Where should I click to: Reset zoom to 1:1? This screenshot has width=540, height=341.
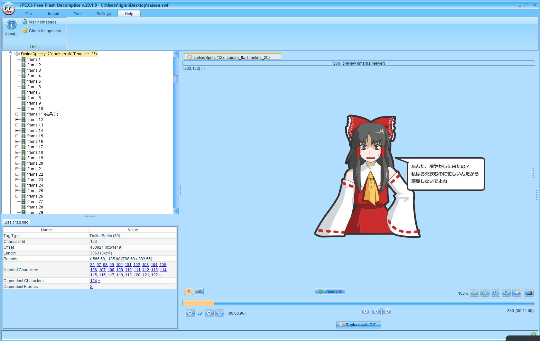[x=496, y=293]
